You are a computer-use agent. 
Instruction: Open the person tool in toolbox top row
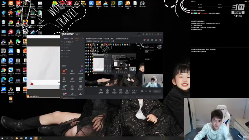[x=72, y=72]
